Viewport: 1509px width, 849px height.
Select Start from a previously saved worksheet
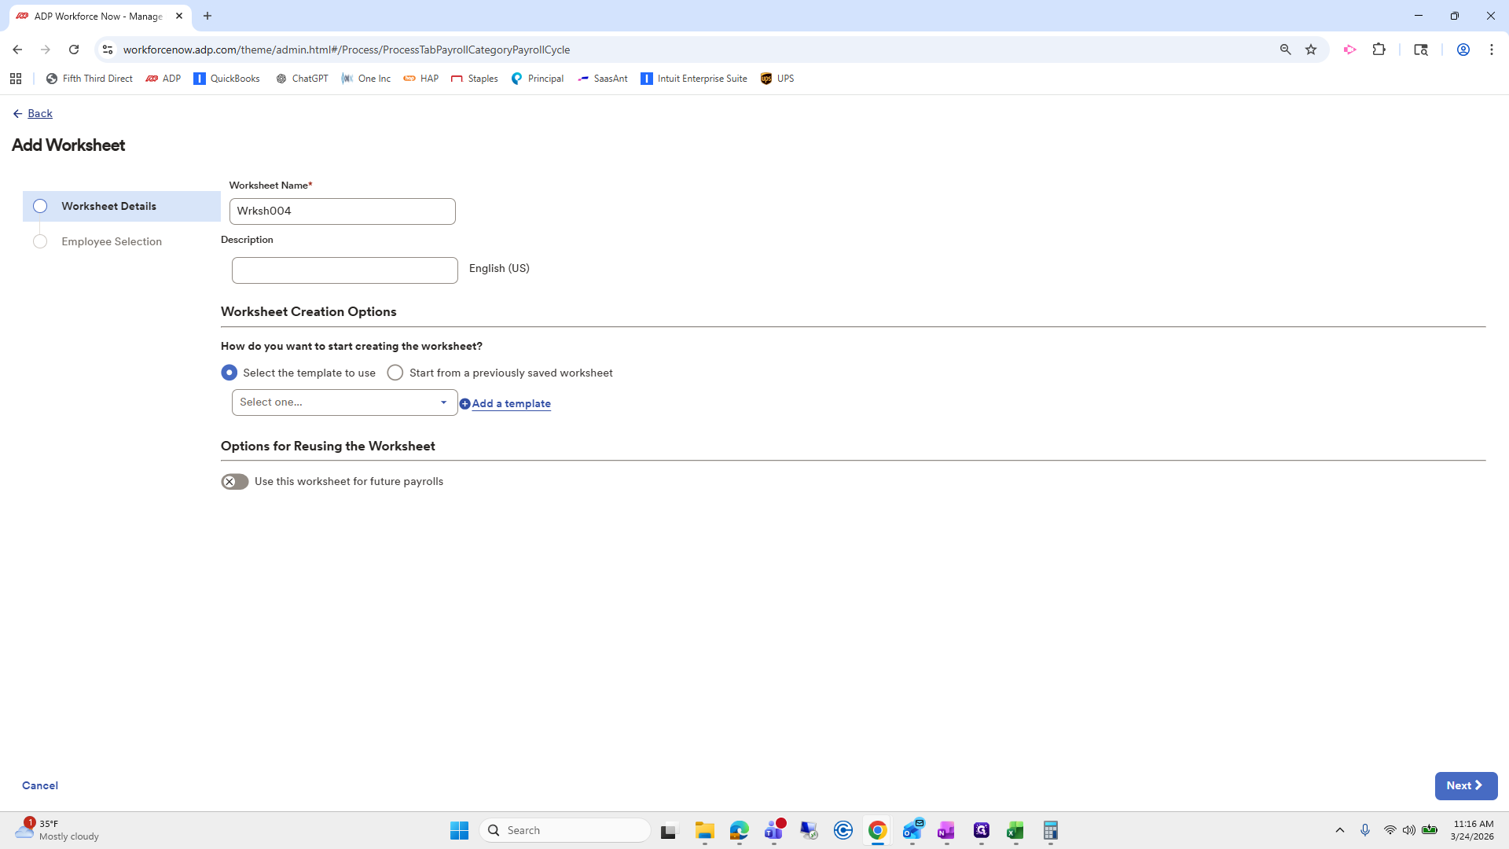[395, 373]
